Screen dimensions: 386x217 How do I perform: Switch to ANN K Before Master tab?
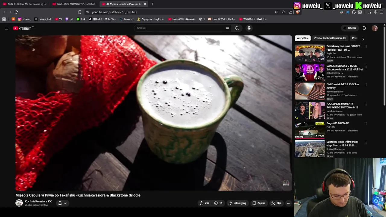coord(25,4)
